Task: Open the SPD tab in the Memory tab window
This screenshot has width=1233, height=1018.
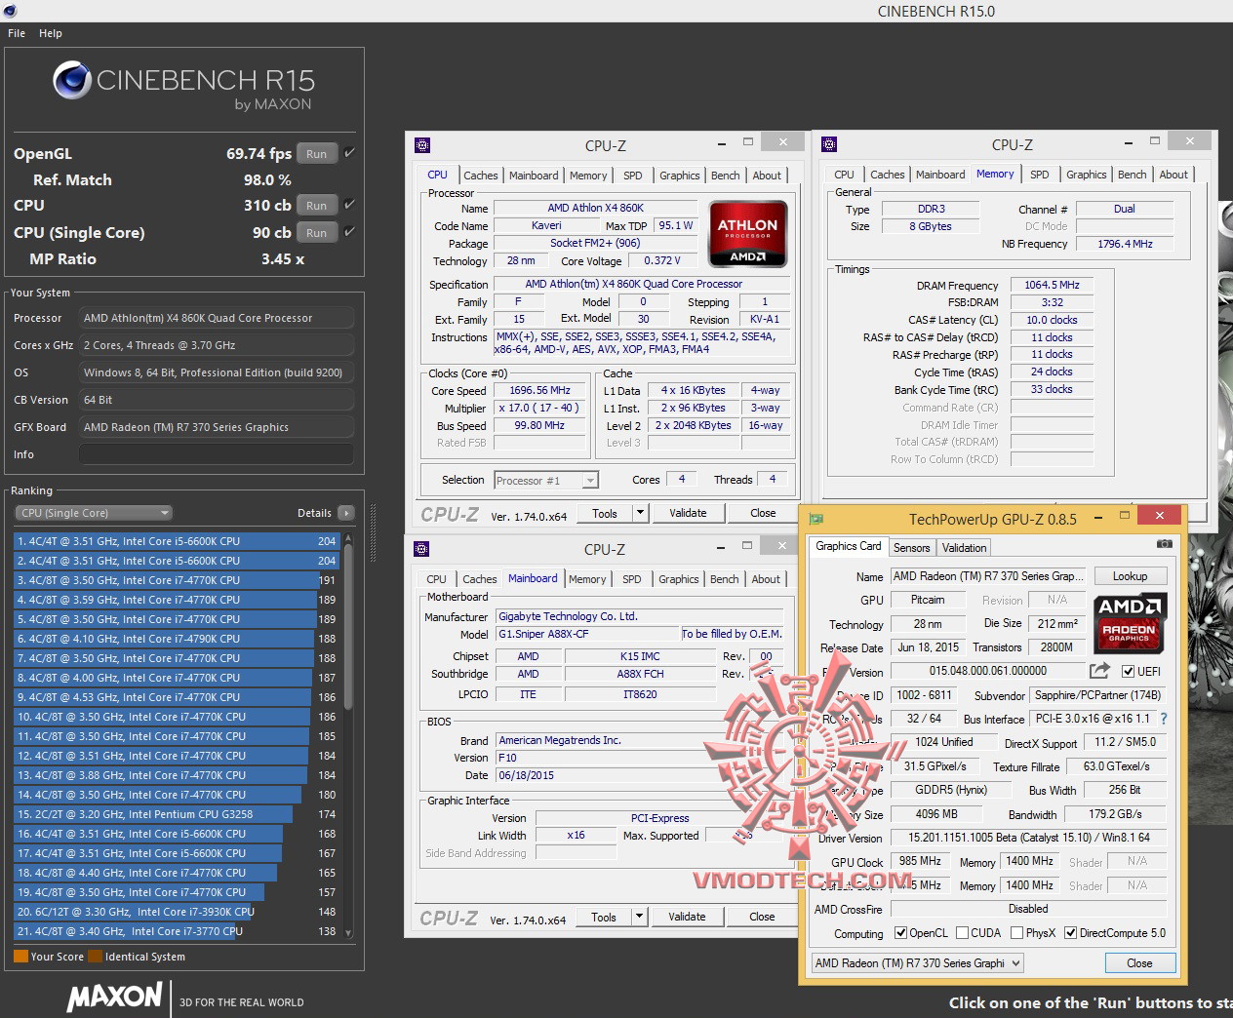Action: [1040, 175]
